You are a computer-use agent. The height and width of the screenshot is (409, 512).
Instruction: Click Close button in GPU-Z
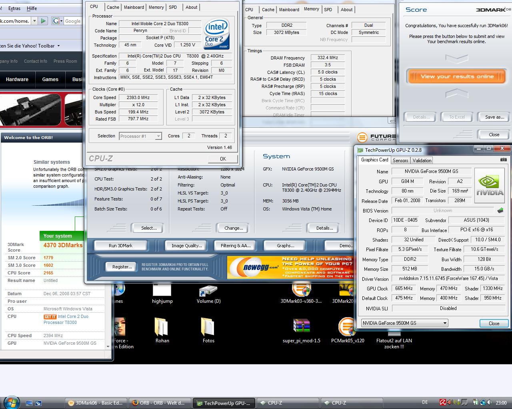click(494, 323)
